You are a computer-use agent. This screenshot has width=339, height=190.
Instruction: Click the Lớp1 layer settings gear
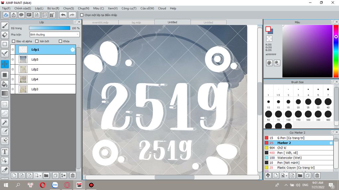(73, 50)
